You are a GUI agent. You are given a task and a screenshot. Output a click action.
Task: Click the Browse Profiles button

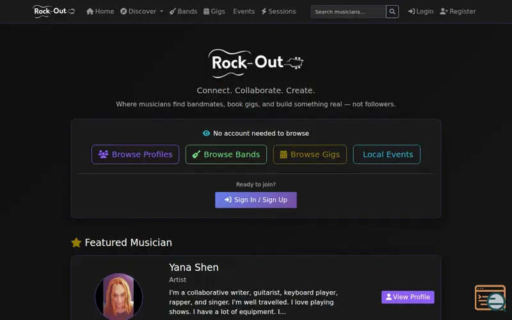point(135,154)
